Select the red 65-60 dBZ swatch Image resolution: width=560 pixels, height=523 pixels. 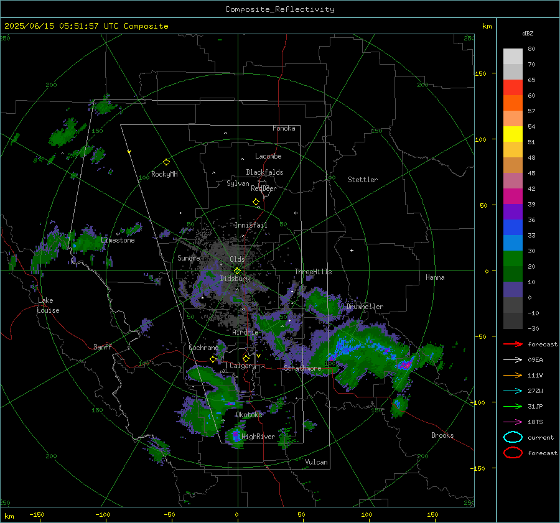[x=513, y=88]
